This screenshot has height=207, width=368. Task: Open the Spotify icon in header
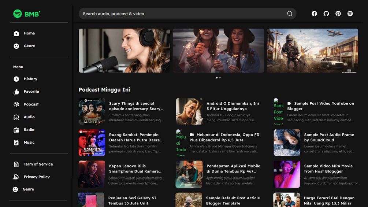click(x=350, y=14)
